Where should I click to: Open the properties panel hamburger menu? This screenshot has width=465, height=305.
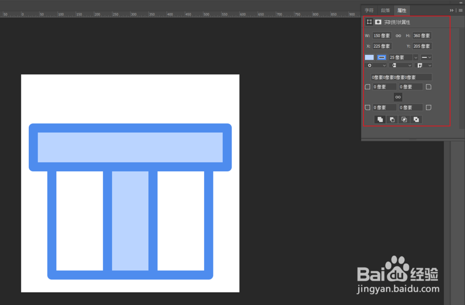[x=460, y=10]
